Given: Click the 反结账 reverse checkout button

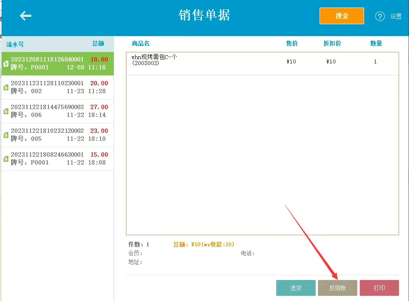Looking at the screenshot, I should [337, 288].
